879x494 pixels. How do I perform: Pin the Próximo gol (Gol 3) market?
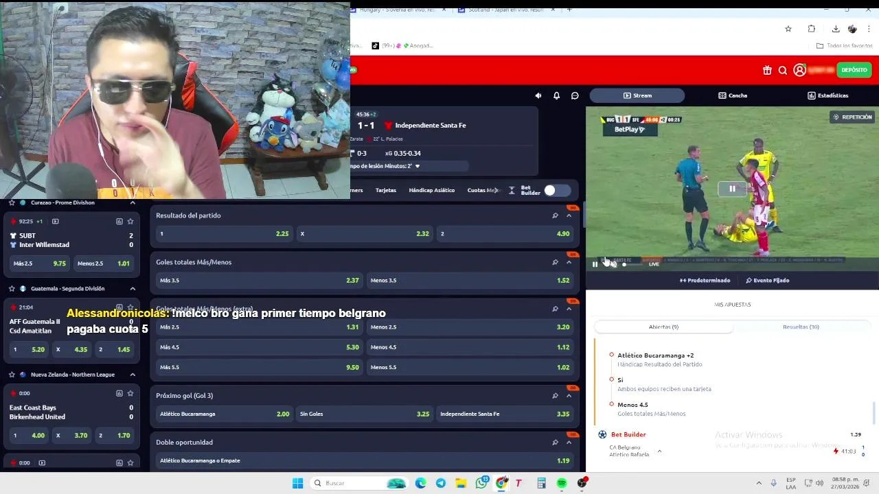(555, 395)
